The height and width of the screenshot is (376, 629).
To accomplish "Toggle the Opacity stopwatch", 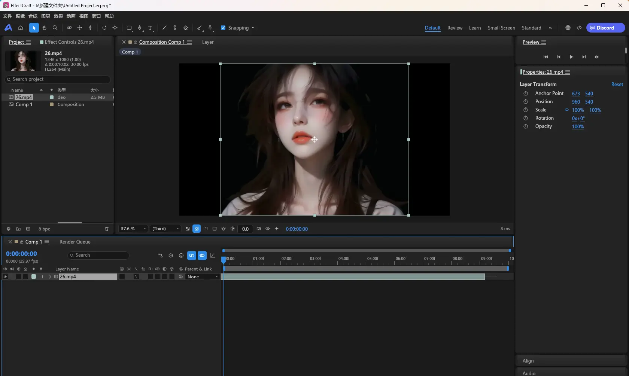I will click(526, 126).
